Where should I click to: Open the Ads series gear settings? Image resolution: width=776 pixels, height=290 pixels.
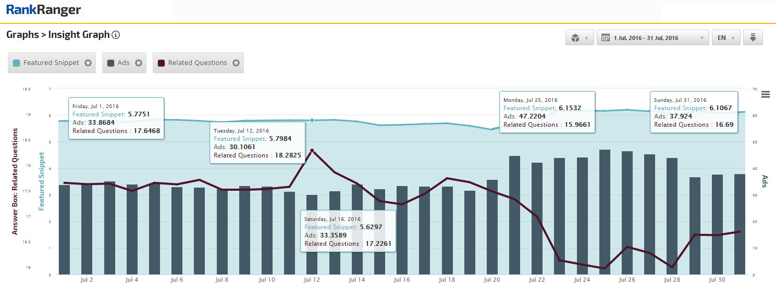tap(139, 63)
